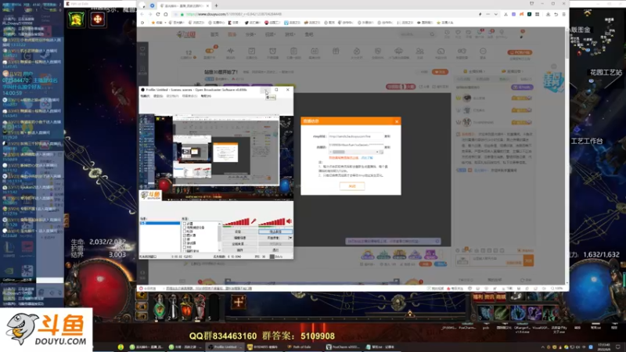Toggle the second source checkbox in the OBS sources list
The image size is (626, 352).
tap(185, 228)
